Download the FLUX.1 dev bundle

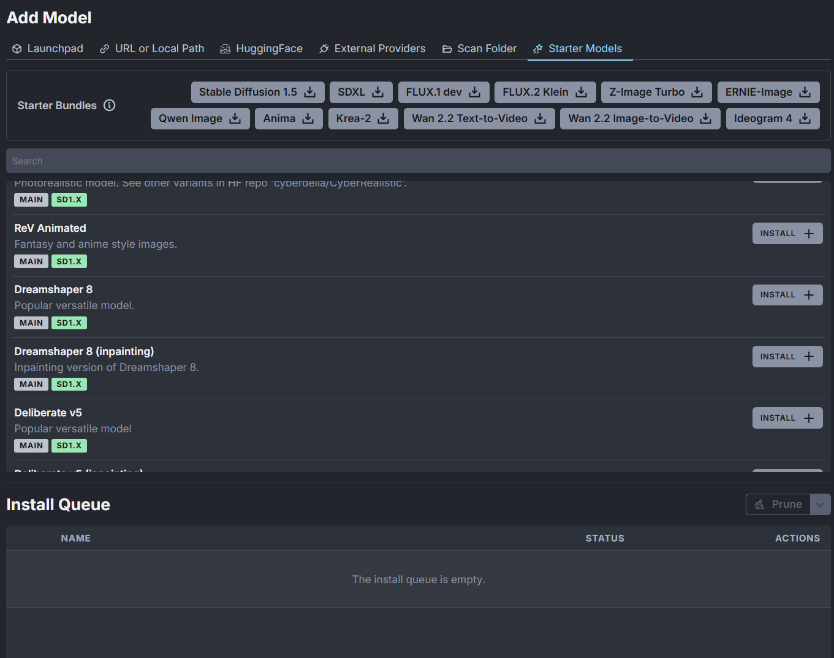click(444, 92)
